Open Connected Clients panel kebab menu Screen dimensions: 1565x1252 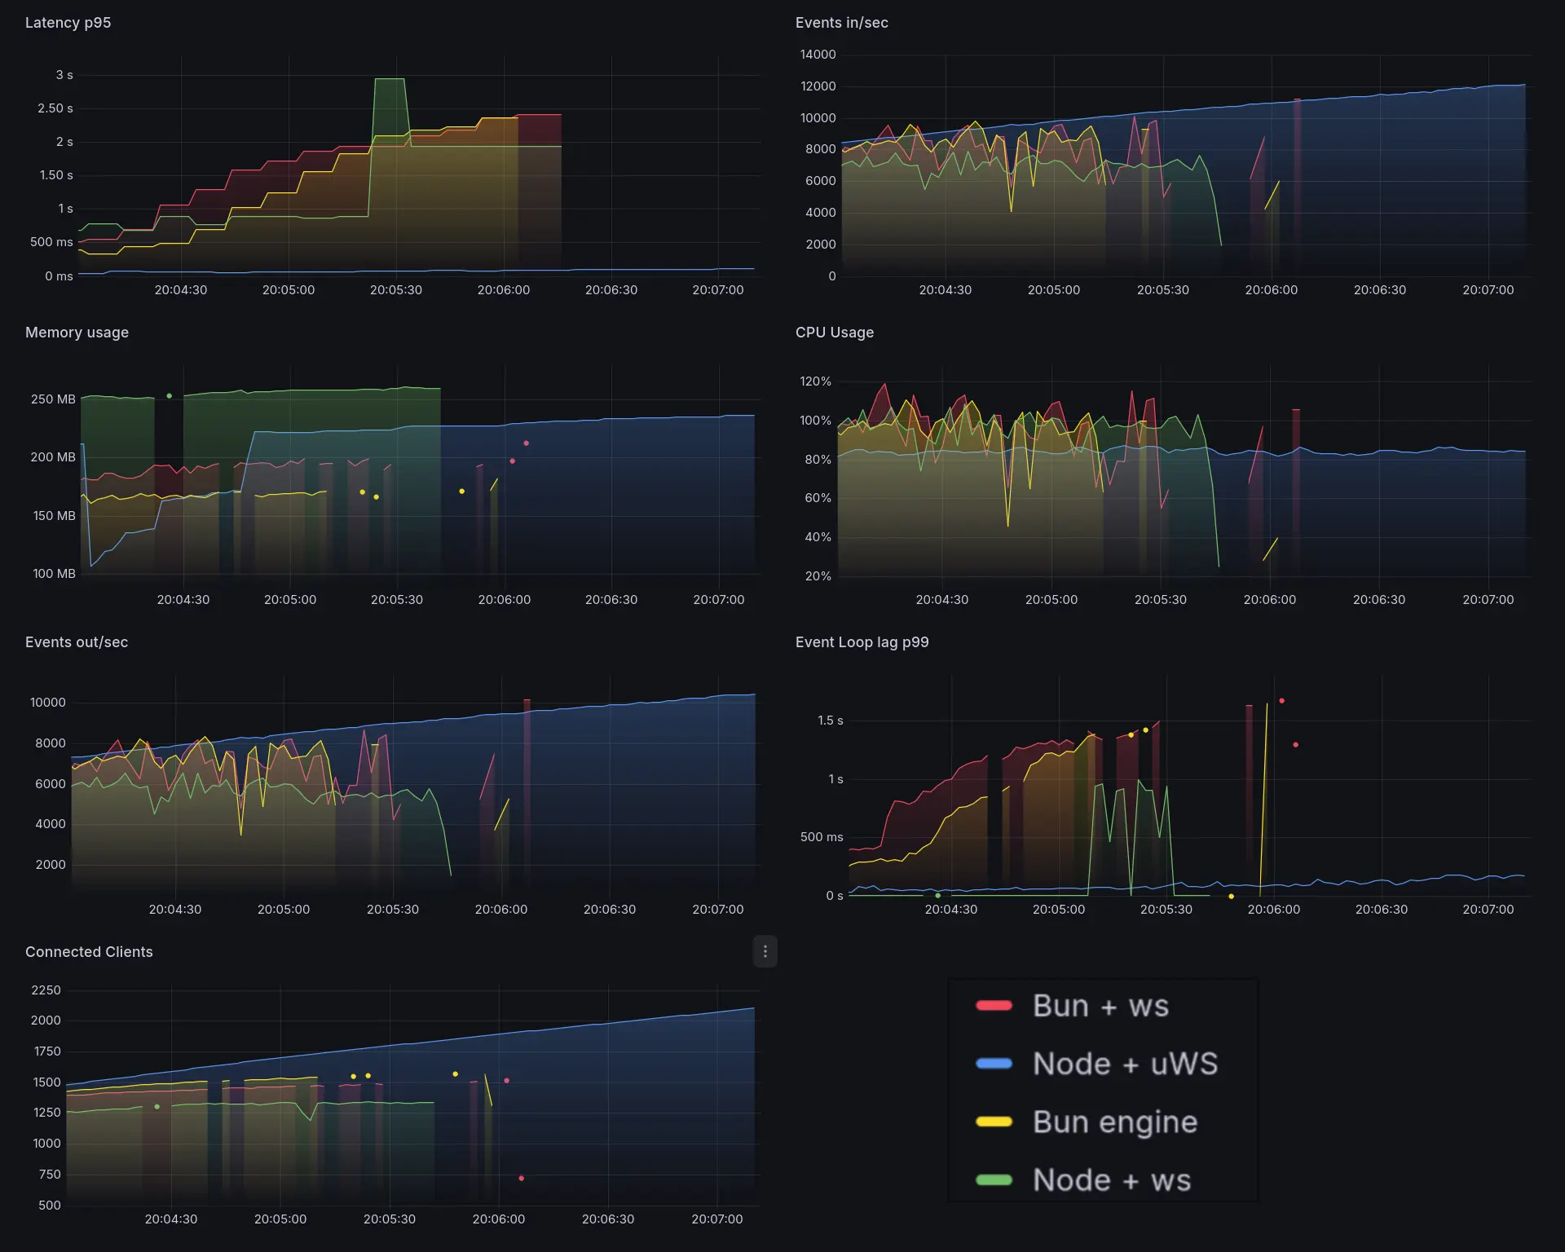click(x=765, y=951)
